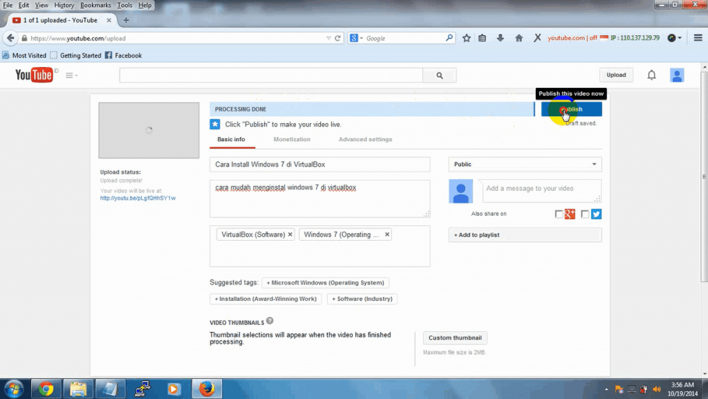Open the account avatar in the header

pos(677,75)
